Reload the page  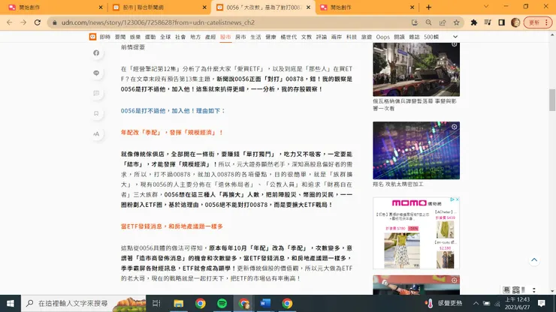[38, 22]
